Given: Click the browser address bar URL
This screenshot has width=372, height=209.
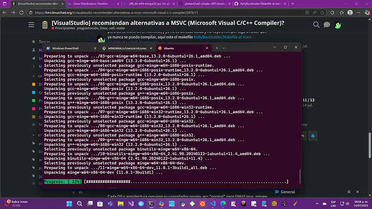Looking at the screenshot, I should [116, 12].
